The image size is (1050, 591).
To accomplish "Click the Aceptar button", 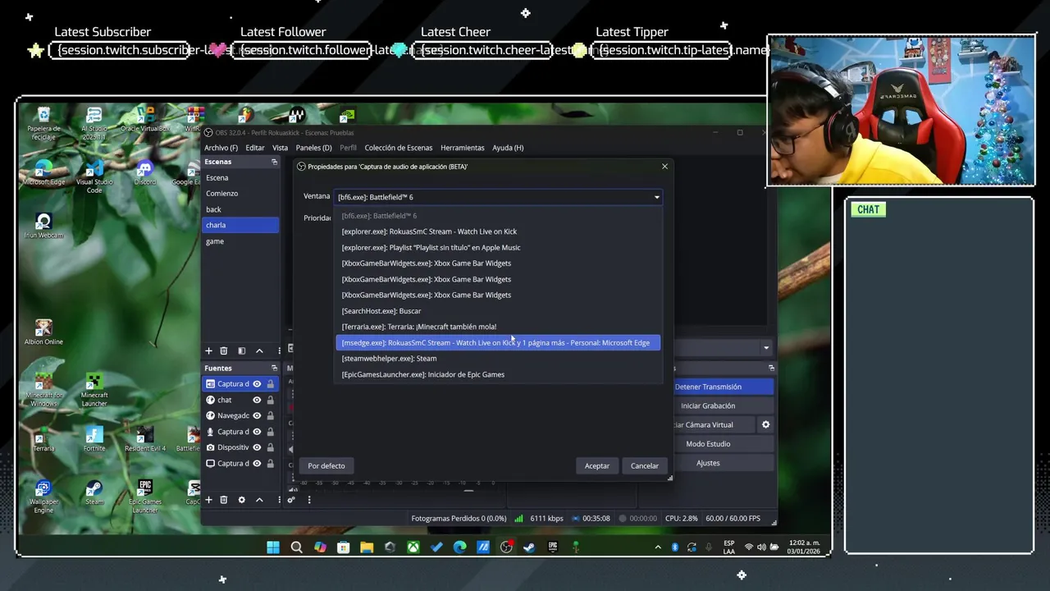I will pos(597,465).
